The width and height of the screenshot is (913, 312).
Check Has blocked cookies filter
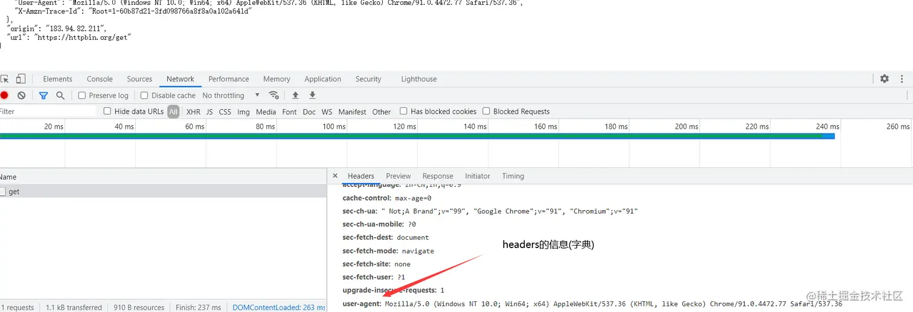click(x=403, y=111)
